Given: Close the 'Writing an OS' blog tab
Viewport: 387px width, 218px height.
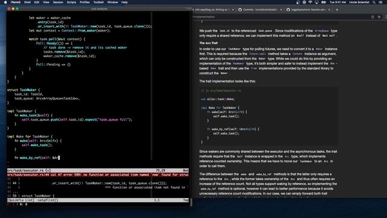Looking at the screenshot, I should (x=233, y=10).
